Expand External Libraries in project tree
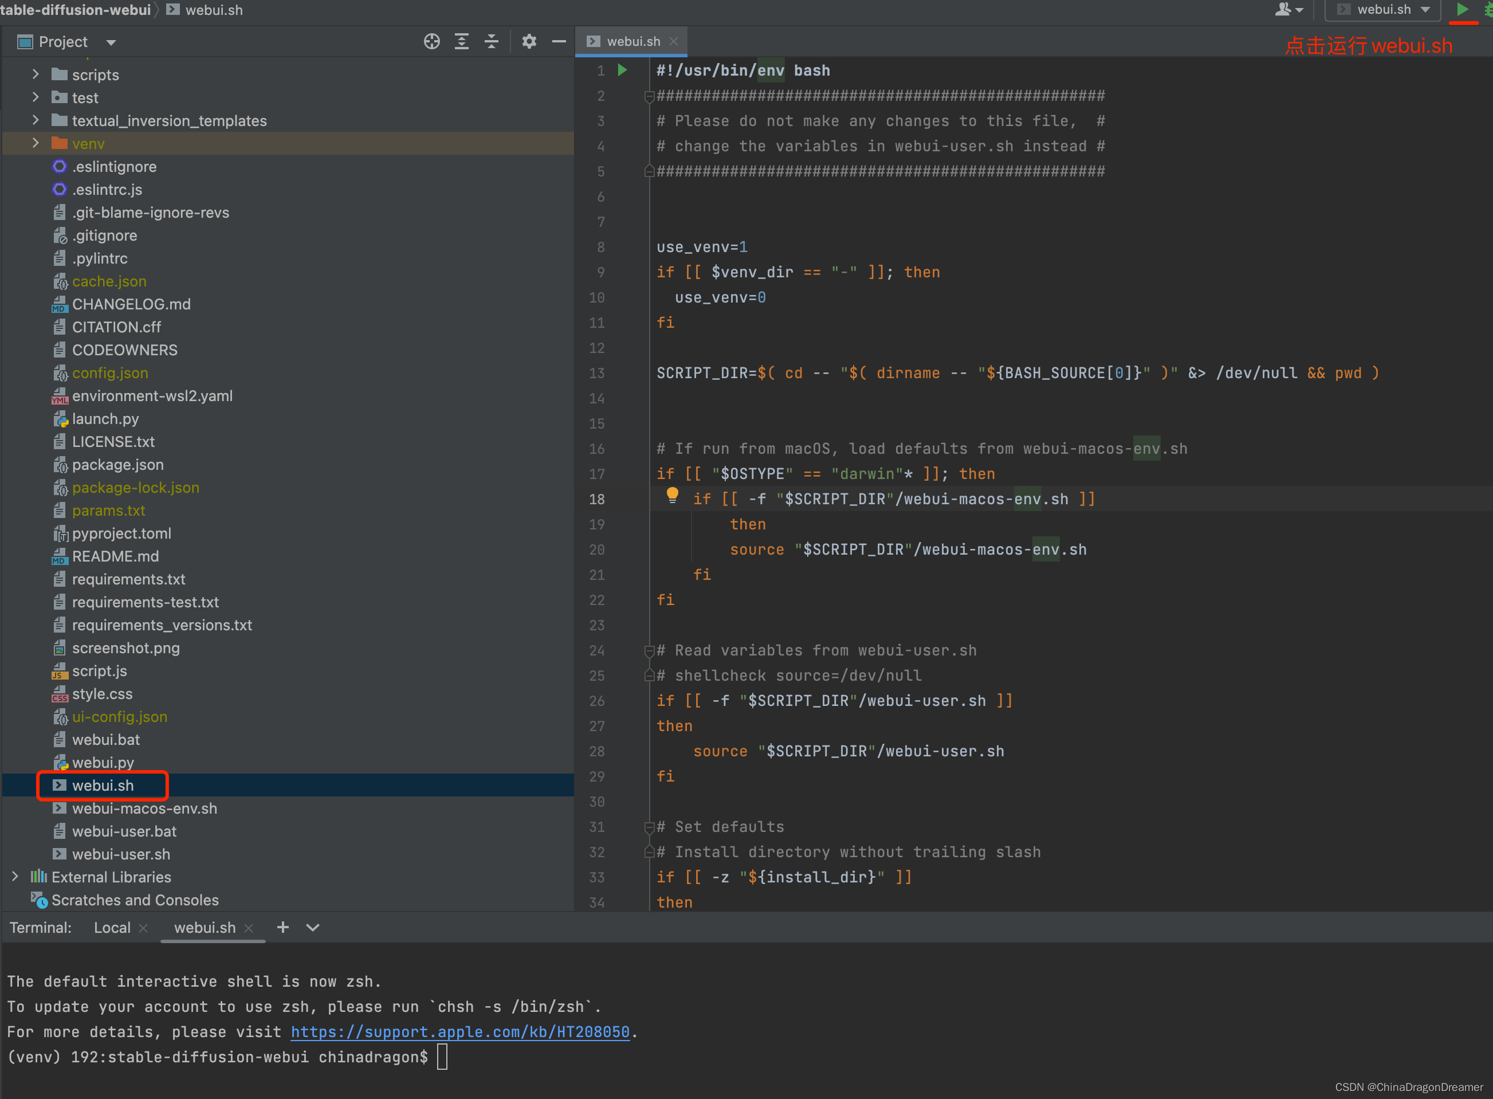The width and height of the screenshot is (1493, 1099). pos(13,878)
